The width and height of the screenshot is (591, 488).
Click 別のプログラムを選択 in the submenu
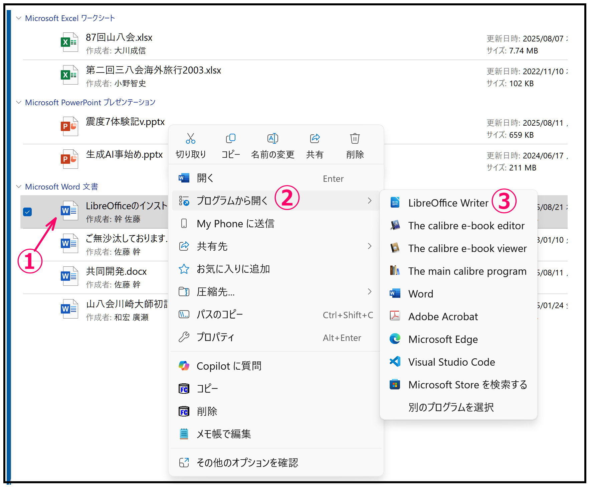point(451,407)
